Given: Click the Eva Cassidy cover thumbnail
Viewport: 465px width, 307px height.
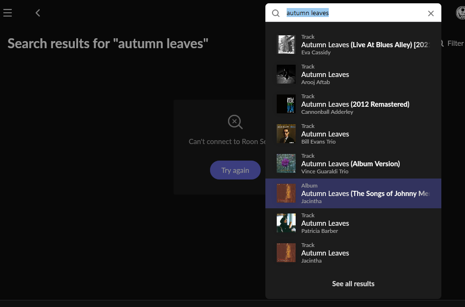Looking at the screenshot, I should click(286, 44).
